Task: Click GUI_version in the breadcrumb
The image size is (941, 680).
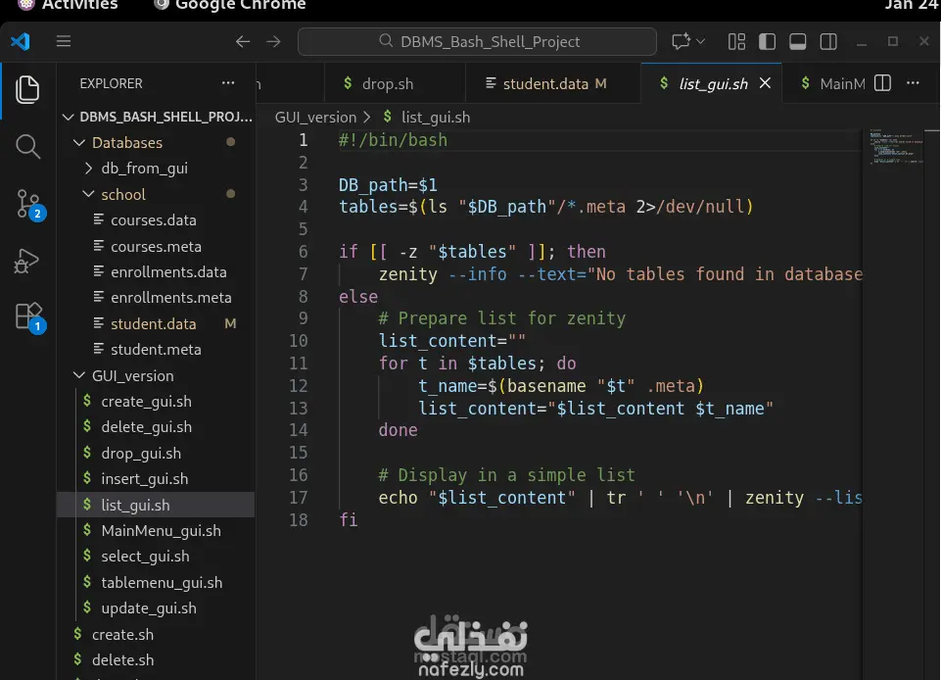Action: (x=315, y=118)
